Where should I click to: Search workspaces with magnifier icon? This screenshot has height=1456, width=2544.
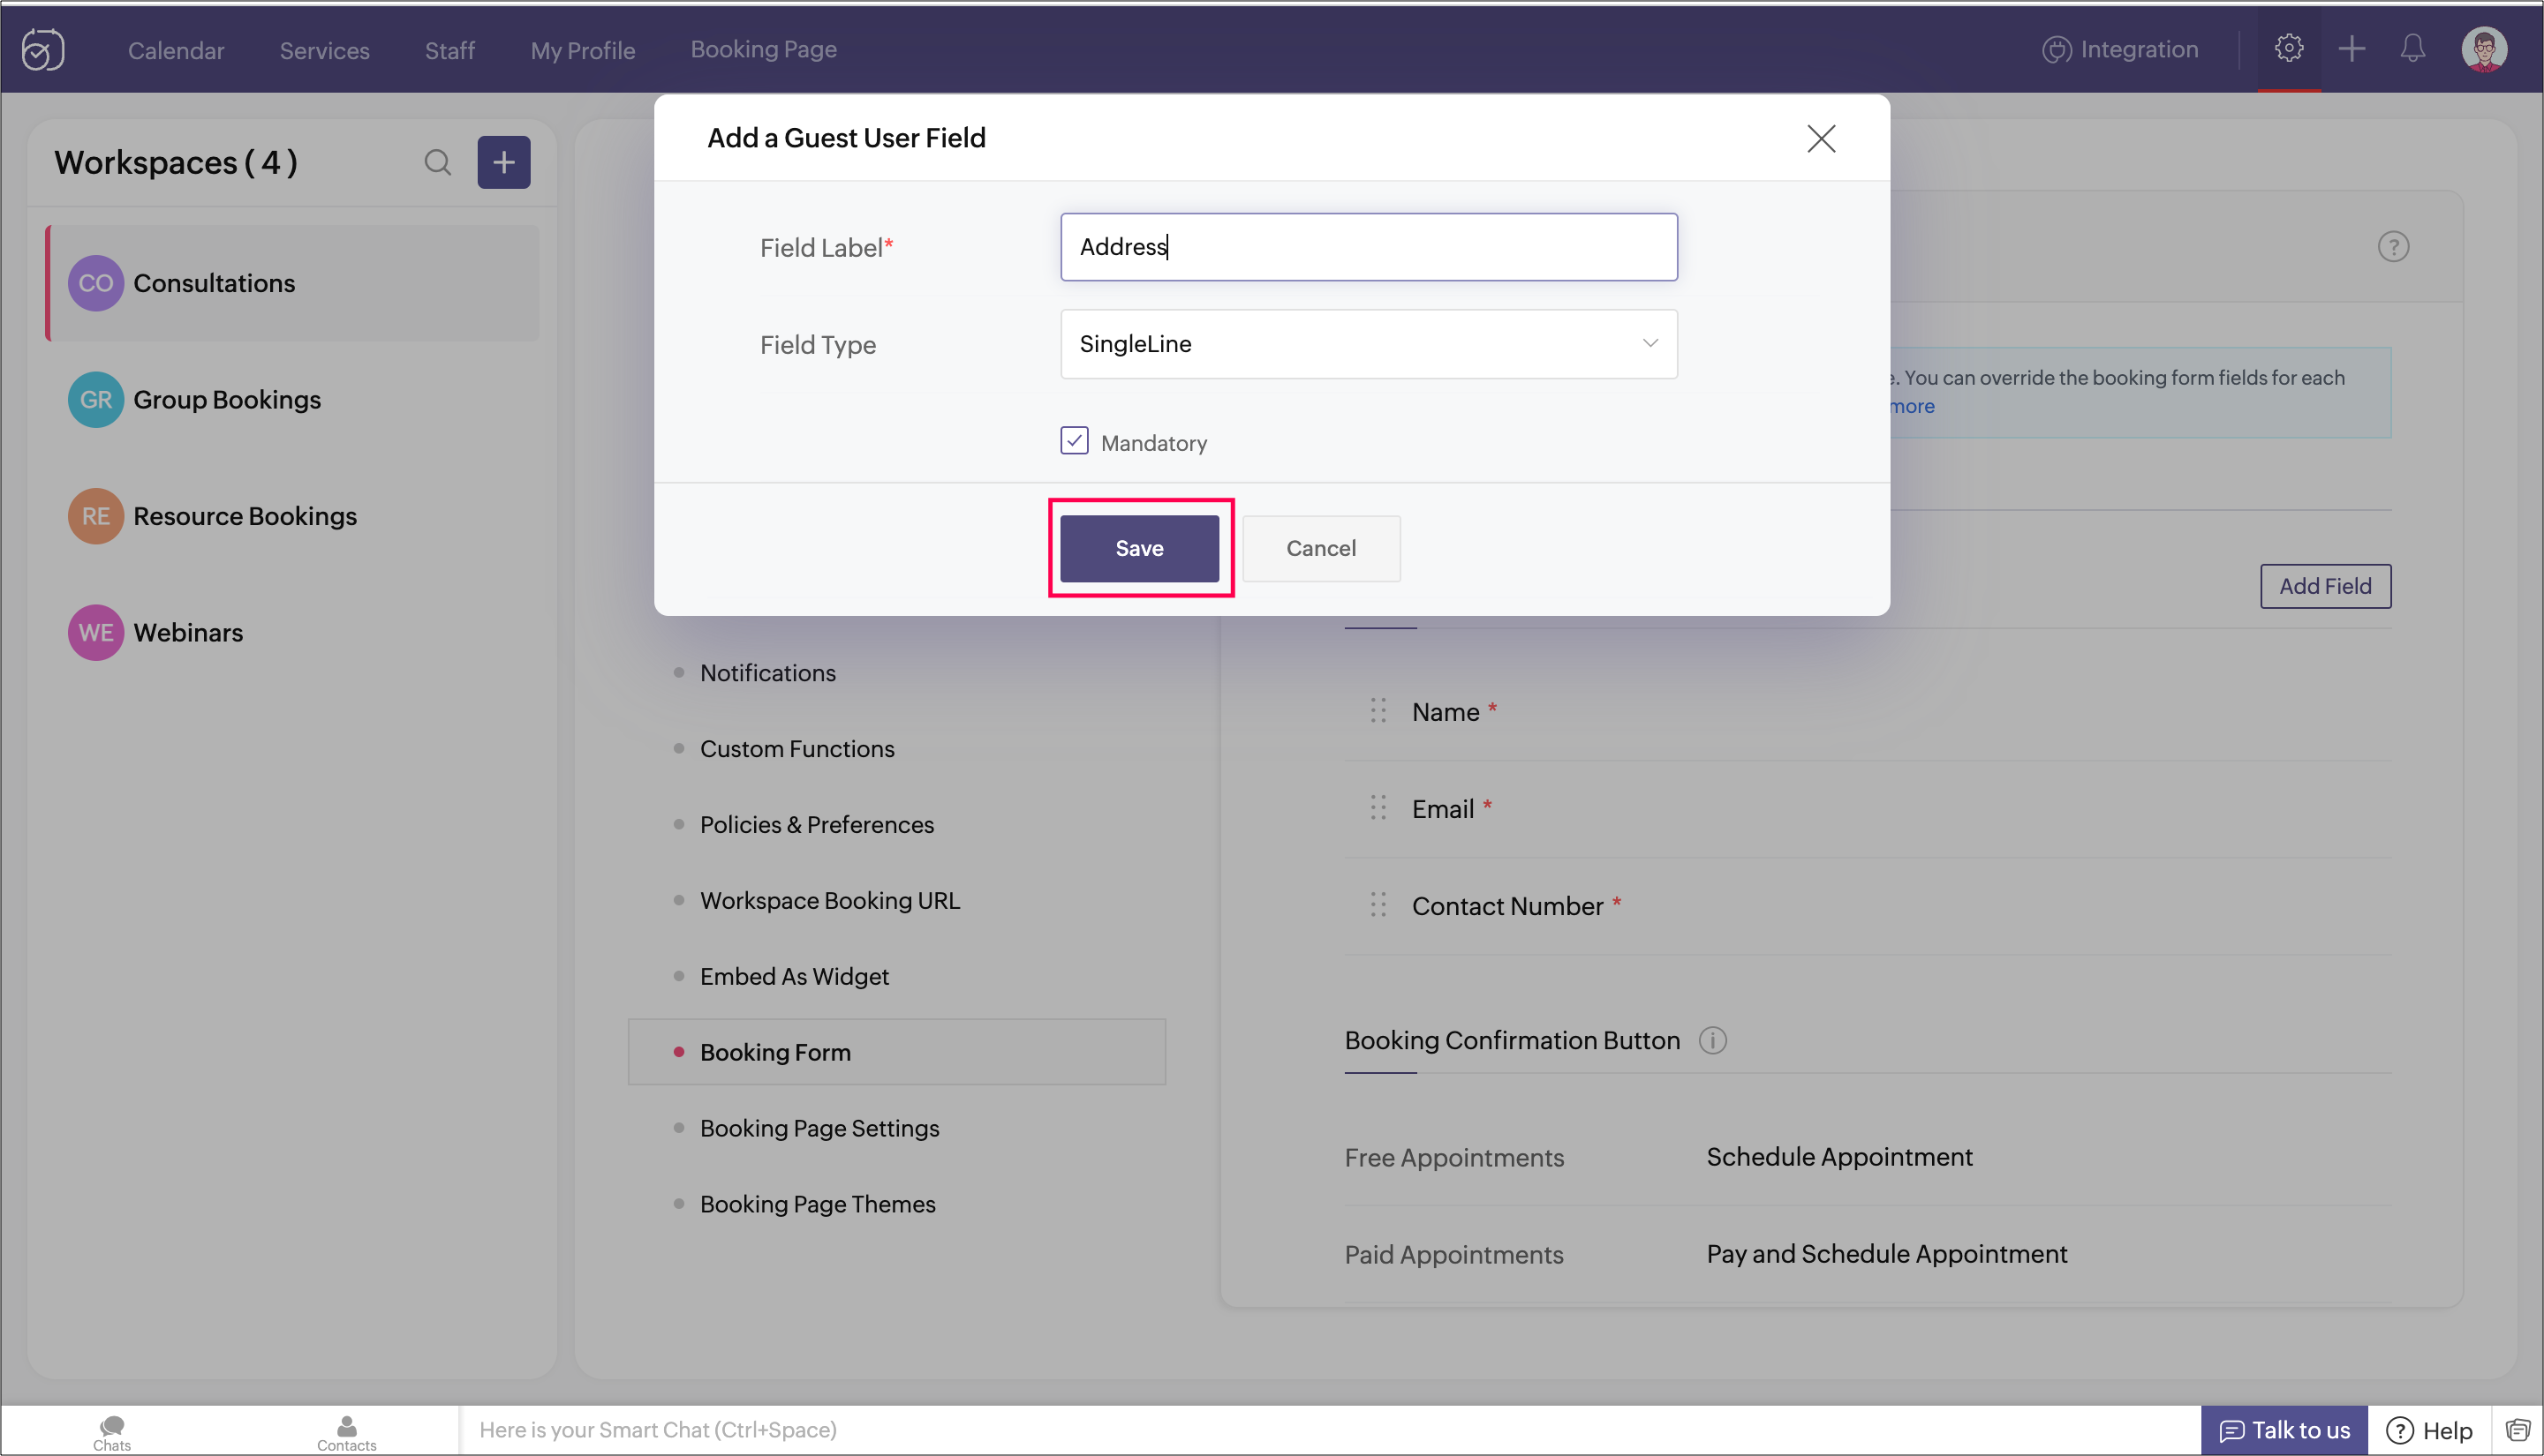tap(437, 162)
